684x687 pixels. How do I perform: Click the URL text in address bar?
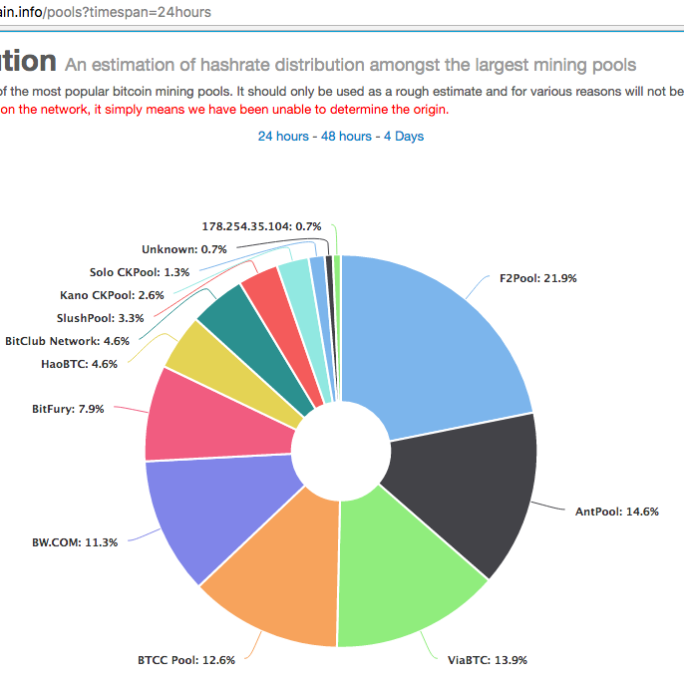pos(106,12)
